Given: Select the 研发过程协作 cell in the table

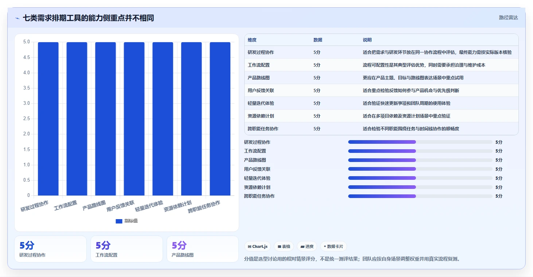Looking at the screenshot, I should click(261, 52).
